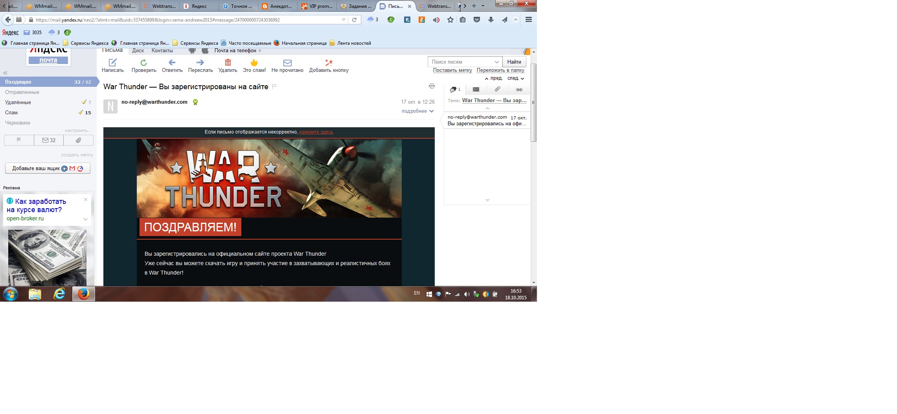Viewport: 897px width, 414px height.
Task: Click the Найти search button
Action: (x=514, y=62)
